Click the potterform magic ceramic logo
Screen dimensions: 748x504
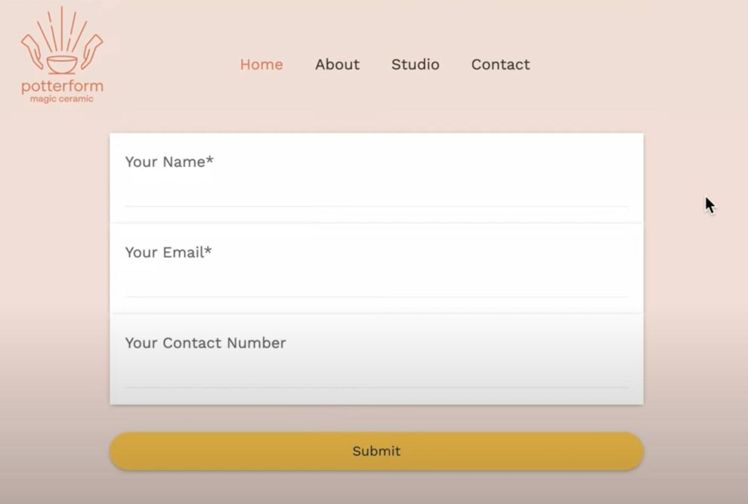[62, 55]
